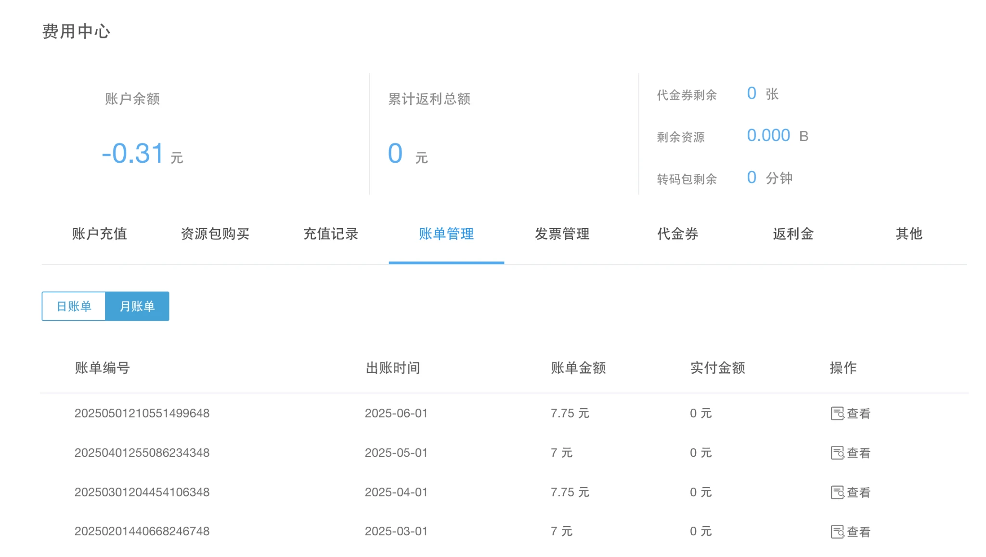Click view icon for 2025-06-01 bill
The width and height of the screenshot is (986, 557).
pos(837,414)
